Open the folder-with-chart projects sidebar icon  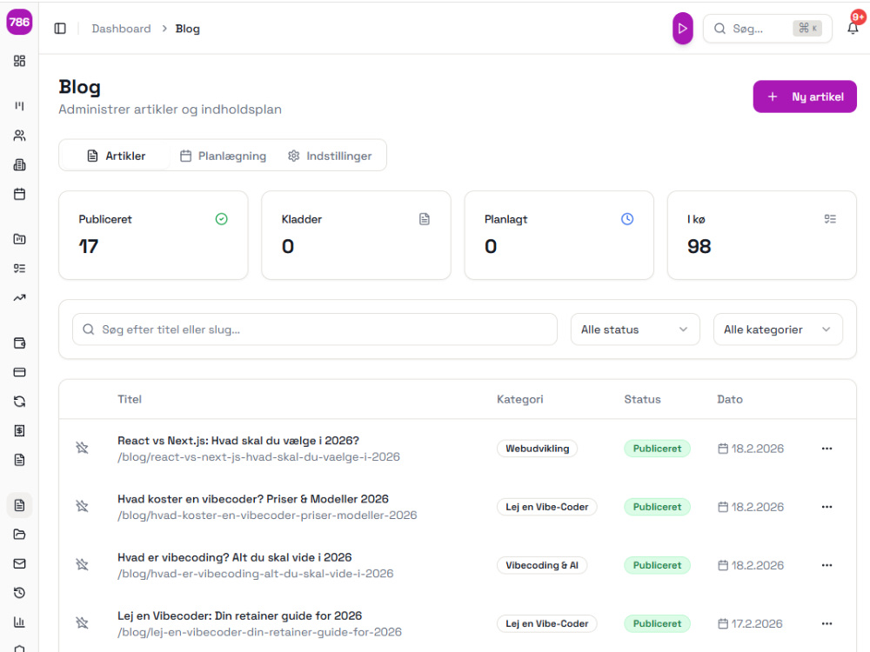coord(19,239)
